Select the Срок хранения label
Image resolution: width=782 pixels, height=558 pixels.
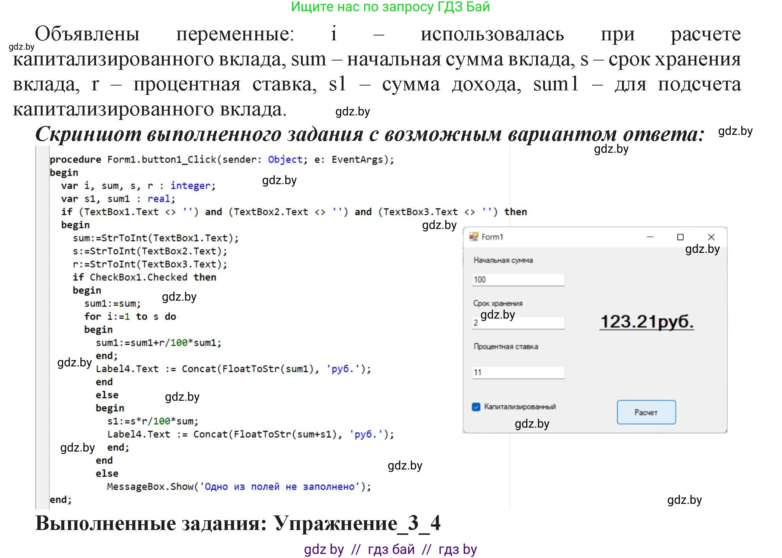point(498,303)
